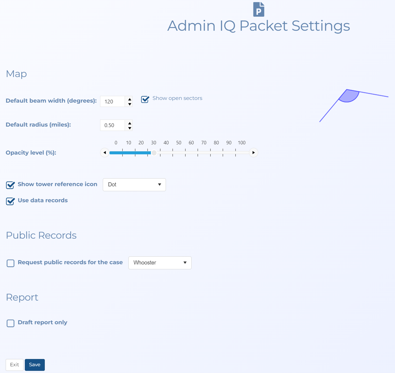Click the Exit button
Screen dimensions: 395x373
[x=14, y=365]
